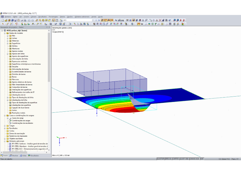Image resolution: width=241 pixels, height=172 pixels.
Task: Toggle DXF in the status bar
Action: pos(202,159)
